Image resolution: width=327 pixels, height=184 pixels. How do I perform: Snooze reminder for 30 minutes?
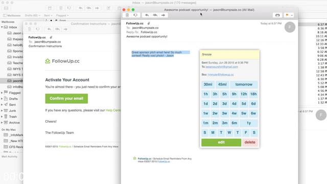[x=208, y=84]
